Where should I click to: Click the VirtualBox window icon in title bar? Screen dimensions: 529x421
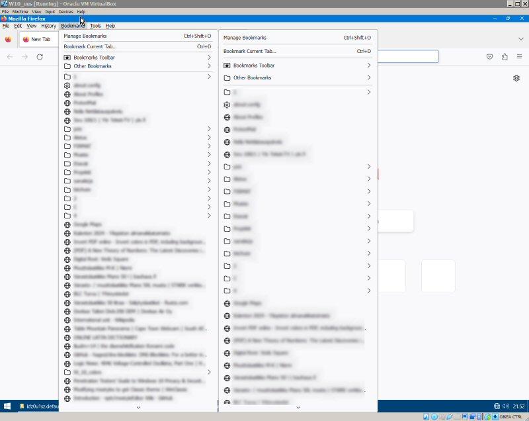(x=4, y=4)
